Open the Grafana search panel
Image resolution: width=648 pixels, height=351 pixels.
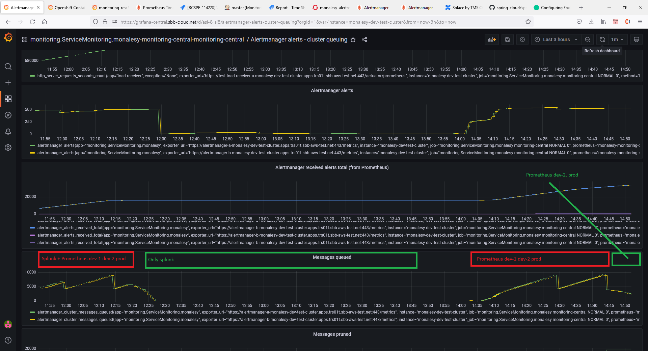(8, 66)
